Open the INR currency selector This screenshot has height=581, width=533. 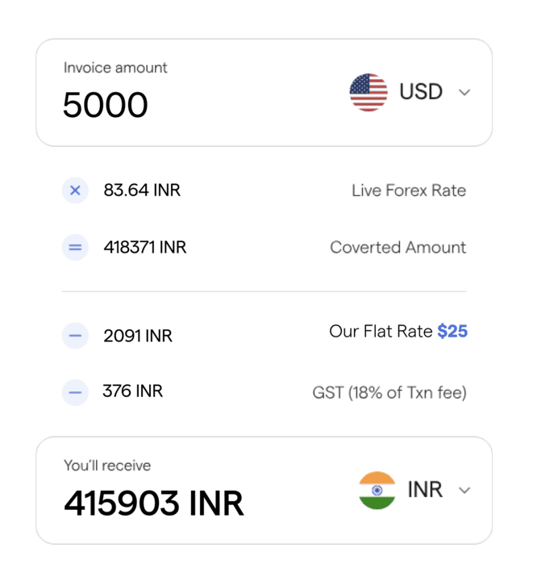pos(425,490)
